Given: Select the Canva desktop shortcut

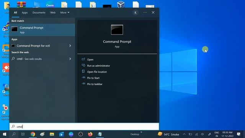Looking at the screenshot, I should point(50,5).
